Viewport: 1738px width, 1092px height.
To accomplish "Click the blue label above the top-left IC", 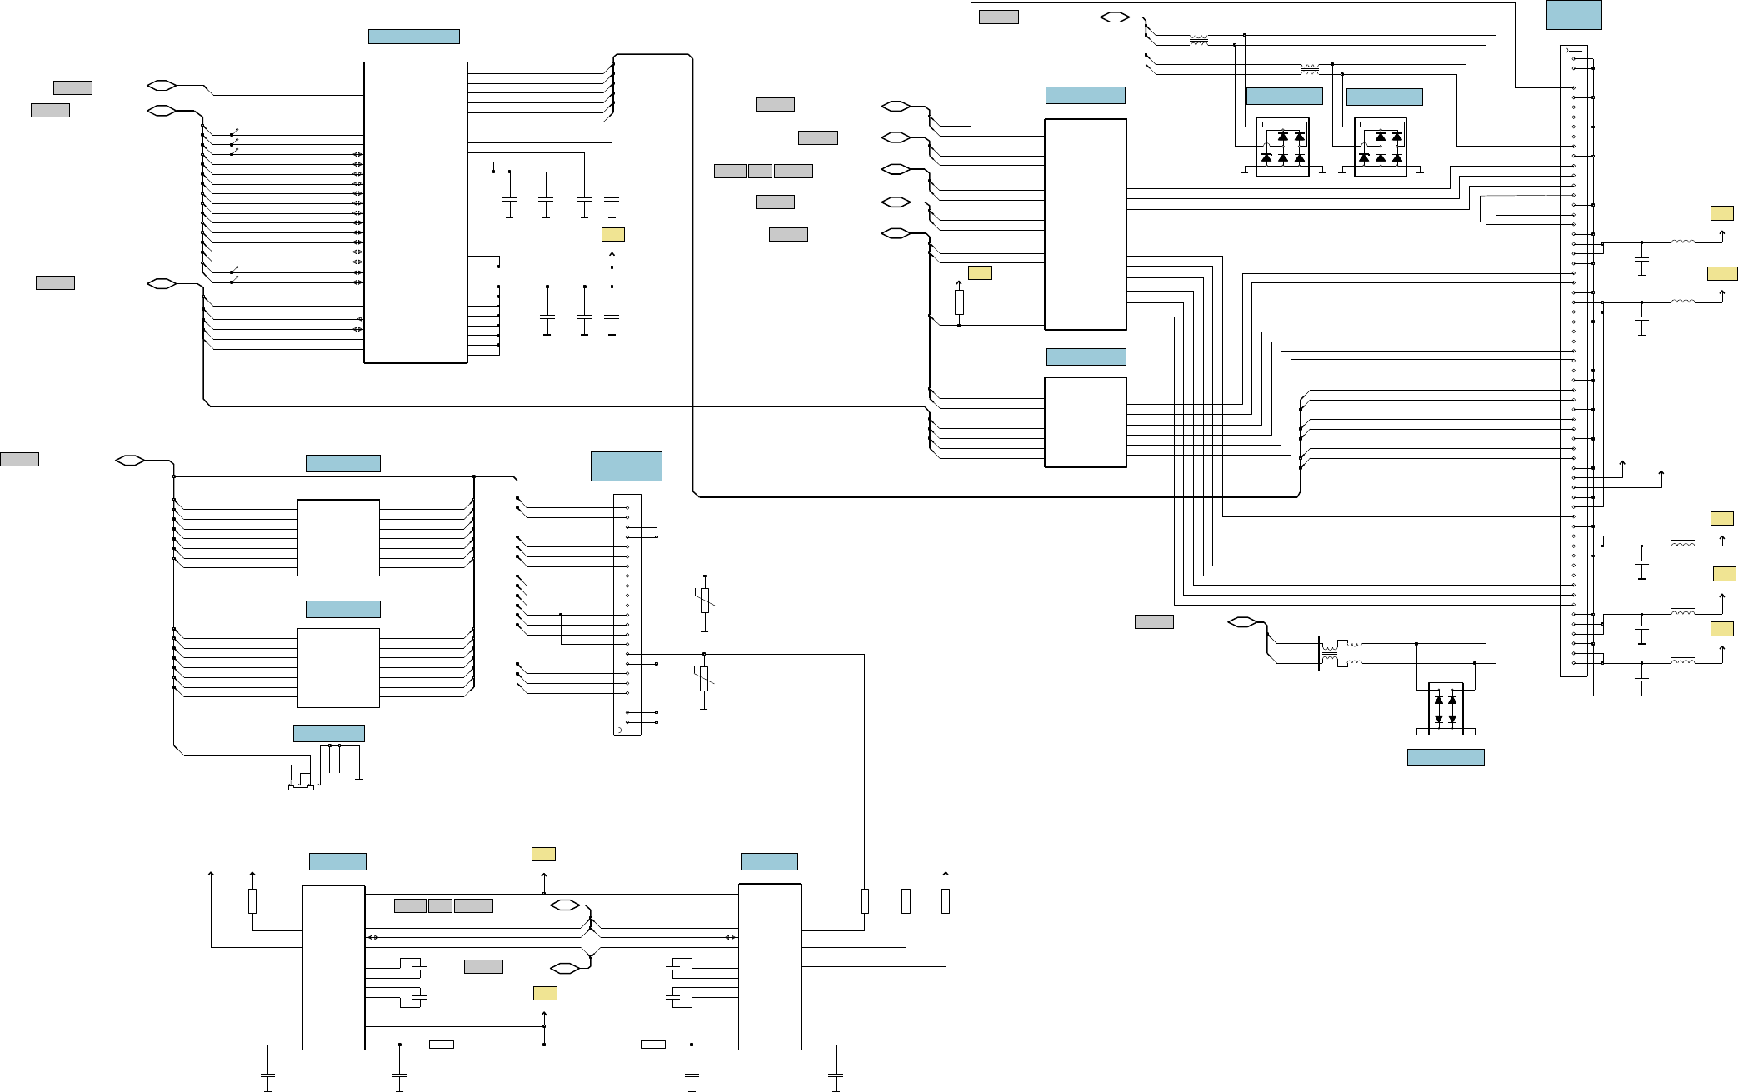I will click(x=414, y=37).
